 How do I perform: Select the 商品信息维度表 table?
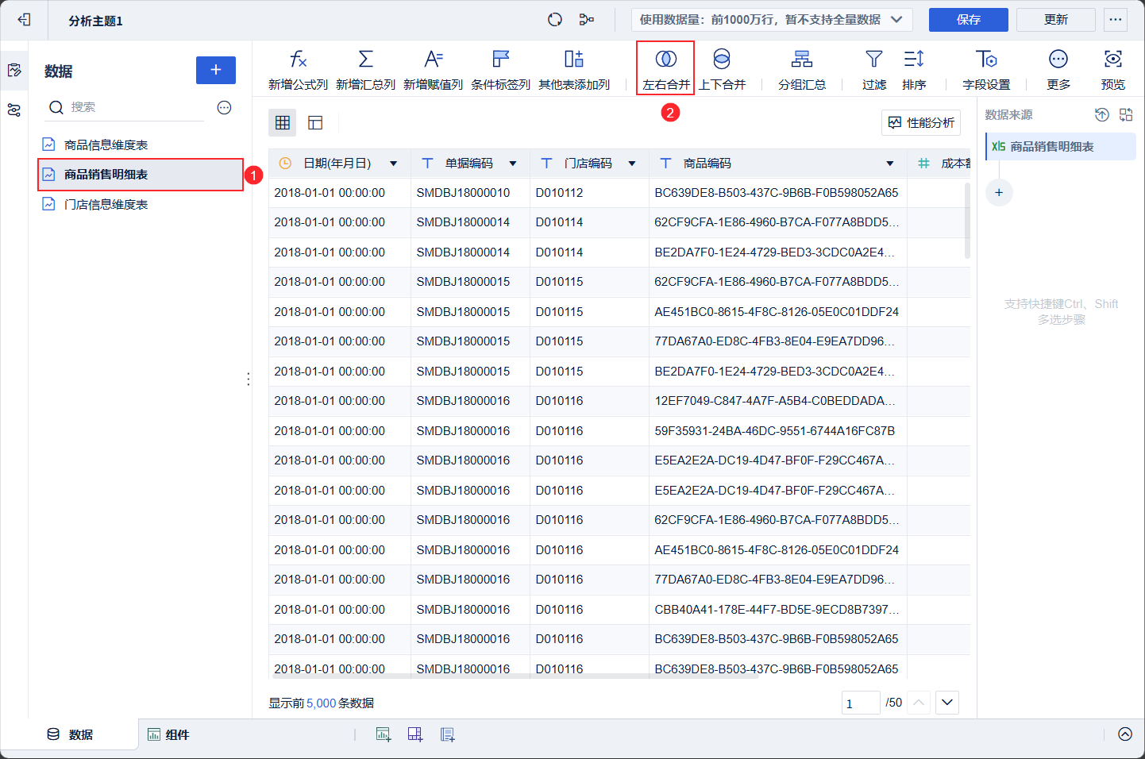[x=141, y=144]
